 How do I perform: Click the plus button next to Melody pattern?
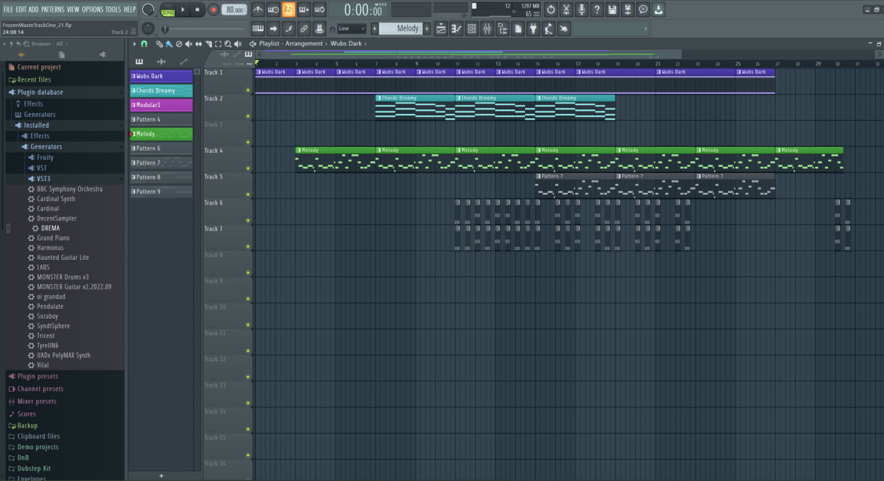[427, 28]
